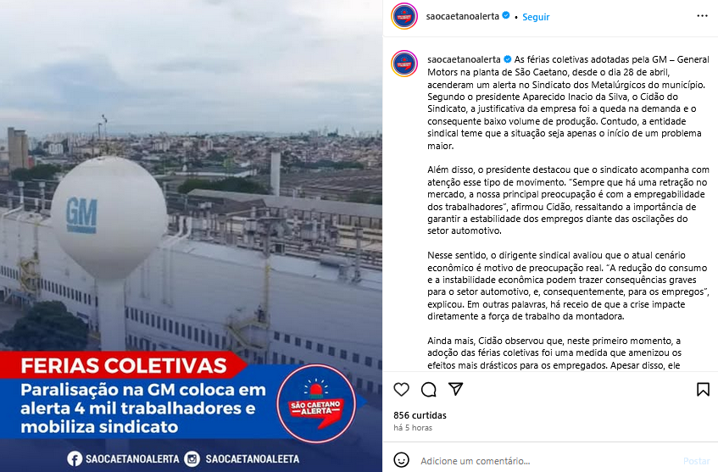Click header profile avatar of saocaetanoalerta
718x472 pixels.
click(404, 16)
